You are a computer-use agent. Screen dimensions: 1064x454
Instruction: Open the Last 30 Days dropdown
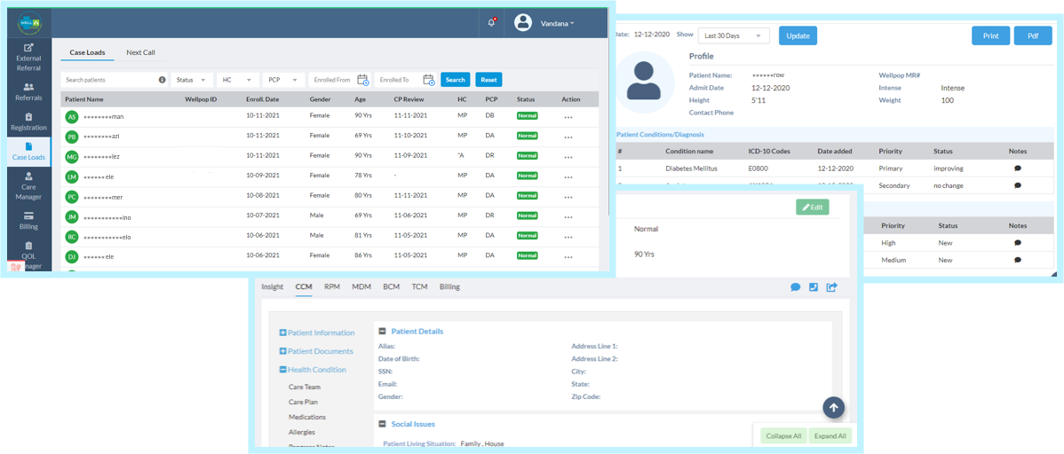pos(734,35)
